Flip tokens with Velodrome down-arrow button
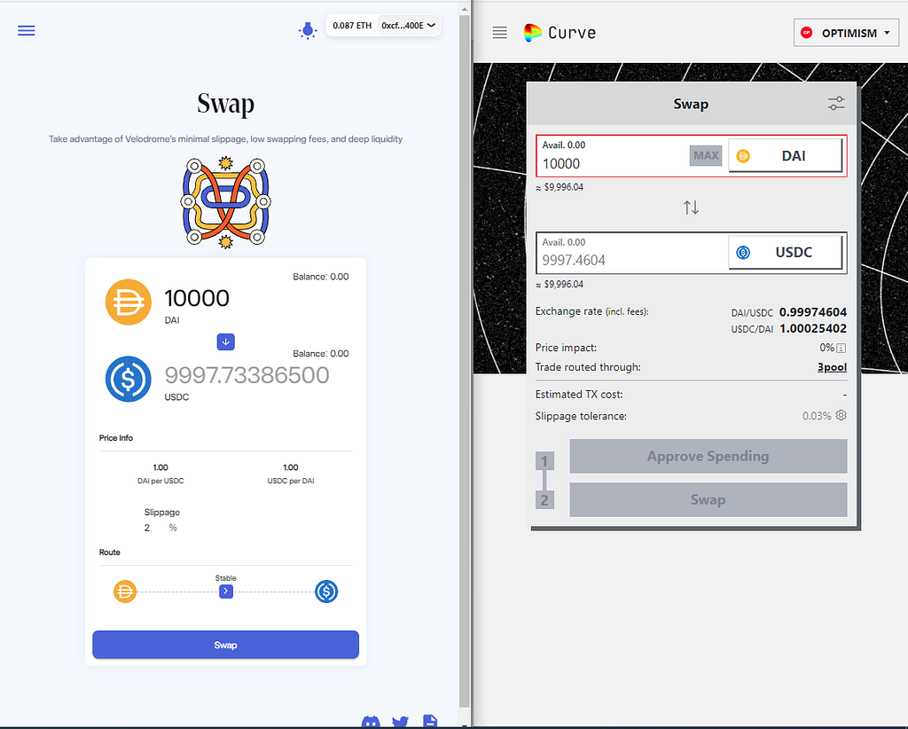 coord(226,341)
